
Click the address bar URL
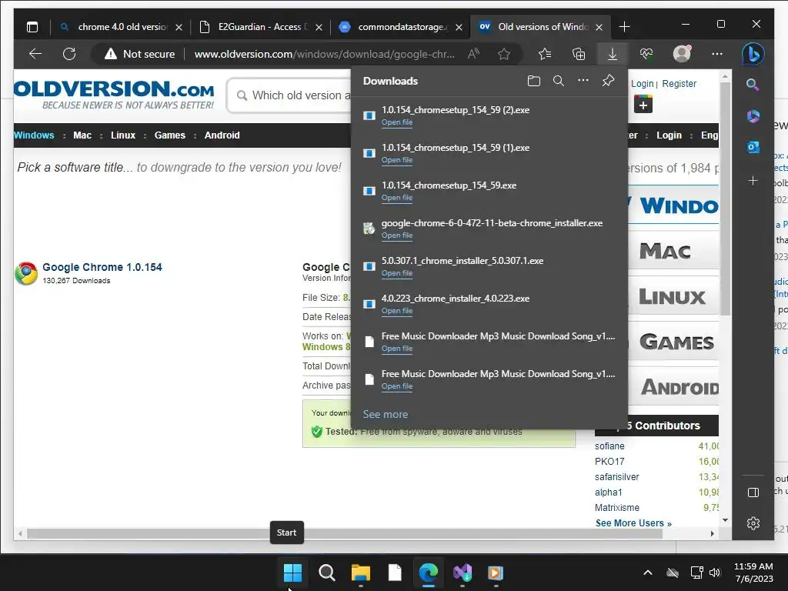pos(324,54)
